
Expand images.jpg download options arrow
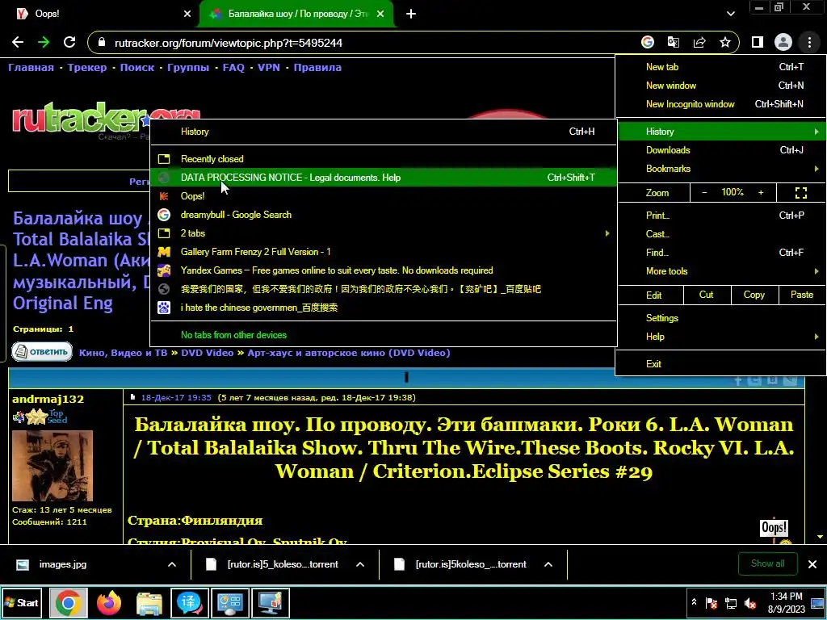[x=172, y=564]
